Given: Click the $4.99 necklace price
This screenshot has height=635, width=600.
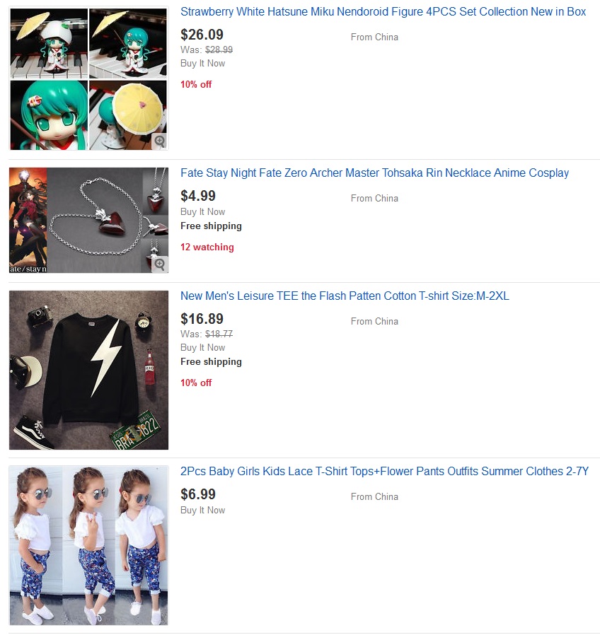Looking at the screenshot, I should point(198,196).
